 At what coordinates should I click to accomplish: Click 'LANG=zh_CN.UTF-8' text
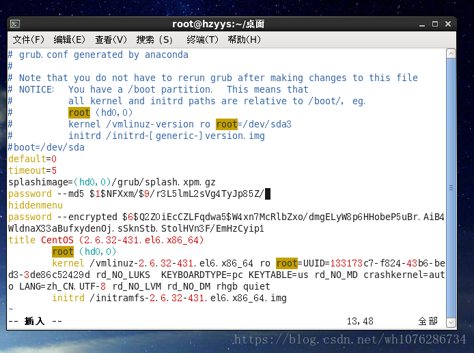coord(63,286)
